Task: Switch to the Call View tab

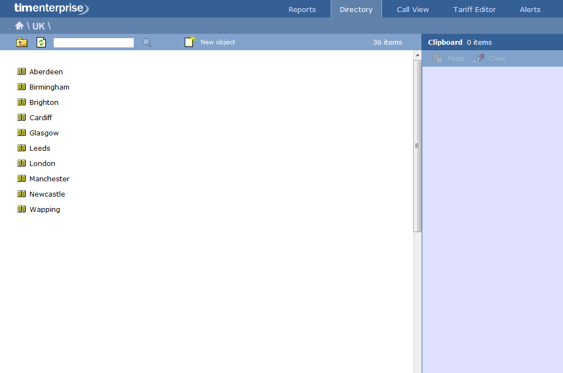Action: click(413, 9)
